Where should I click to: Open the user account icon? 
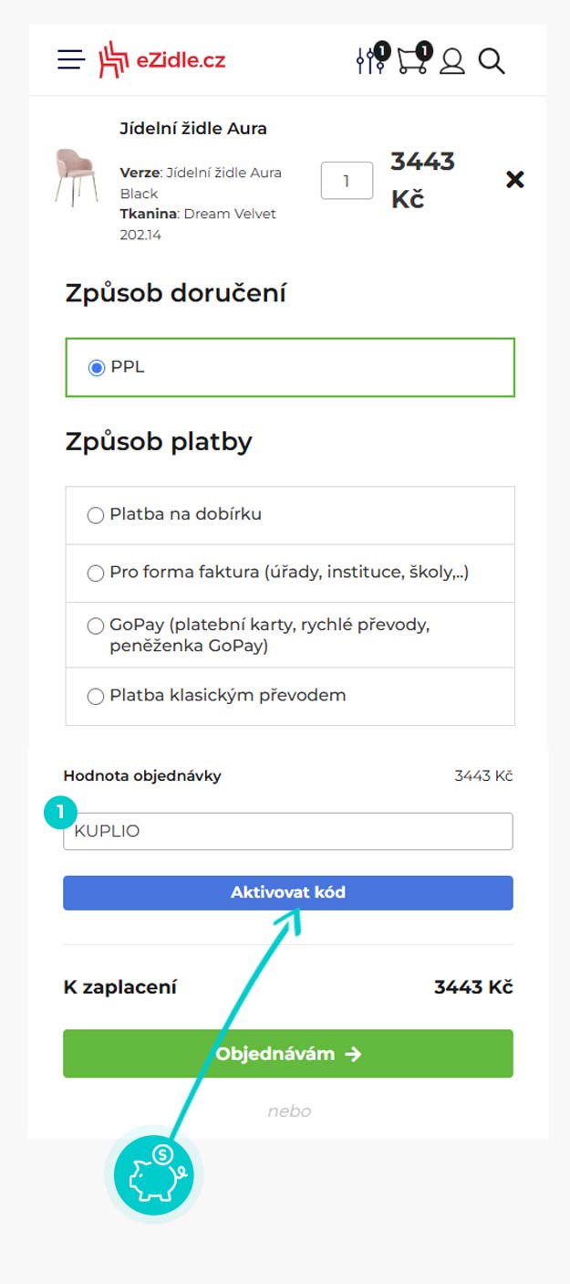452,61
